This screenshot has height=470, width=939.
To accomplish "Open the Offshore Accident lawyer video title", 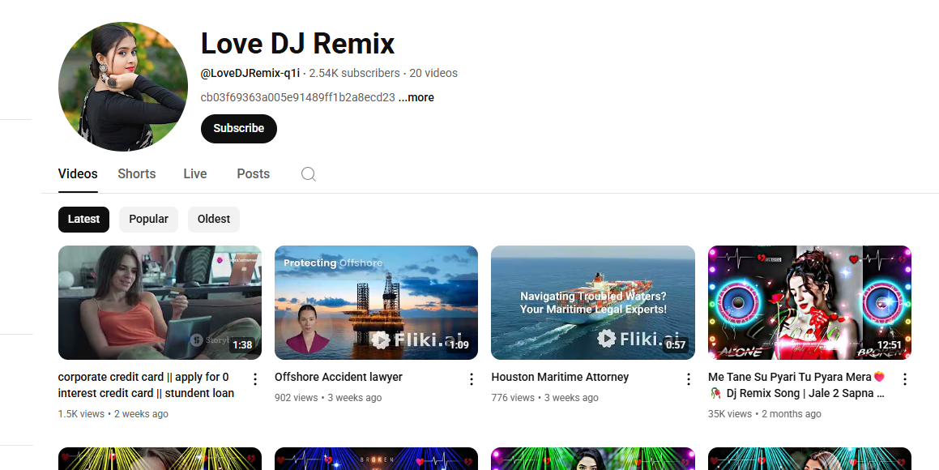I will coord(339,377).
